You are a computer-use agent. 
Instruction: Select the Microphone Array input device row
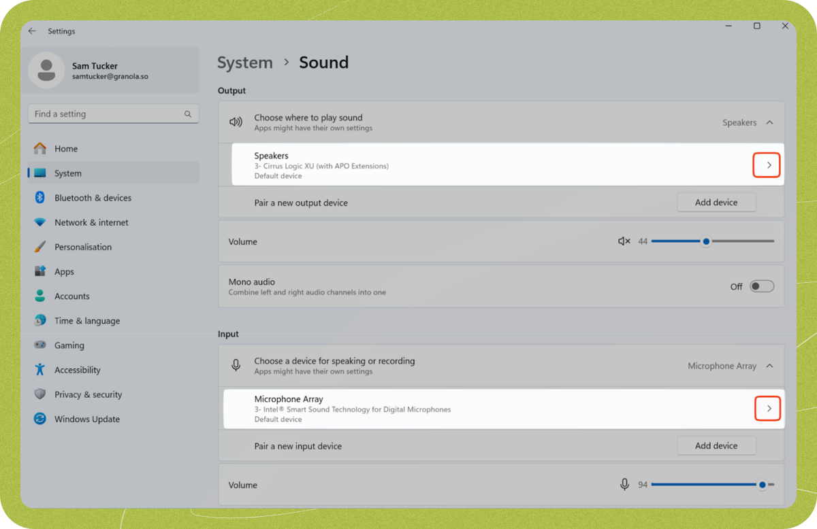point(504,408)
